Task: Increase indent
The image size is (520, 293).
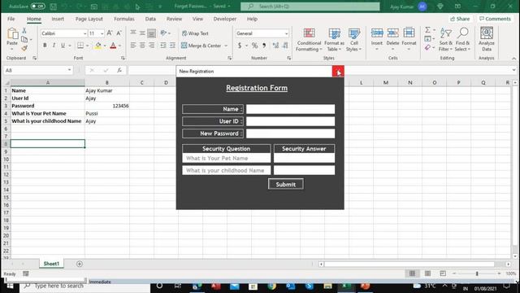Action: click(x=172, y=46)
